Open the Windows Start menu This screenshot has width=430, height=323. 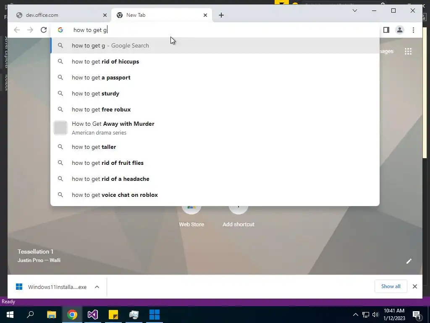point(10,315)
